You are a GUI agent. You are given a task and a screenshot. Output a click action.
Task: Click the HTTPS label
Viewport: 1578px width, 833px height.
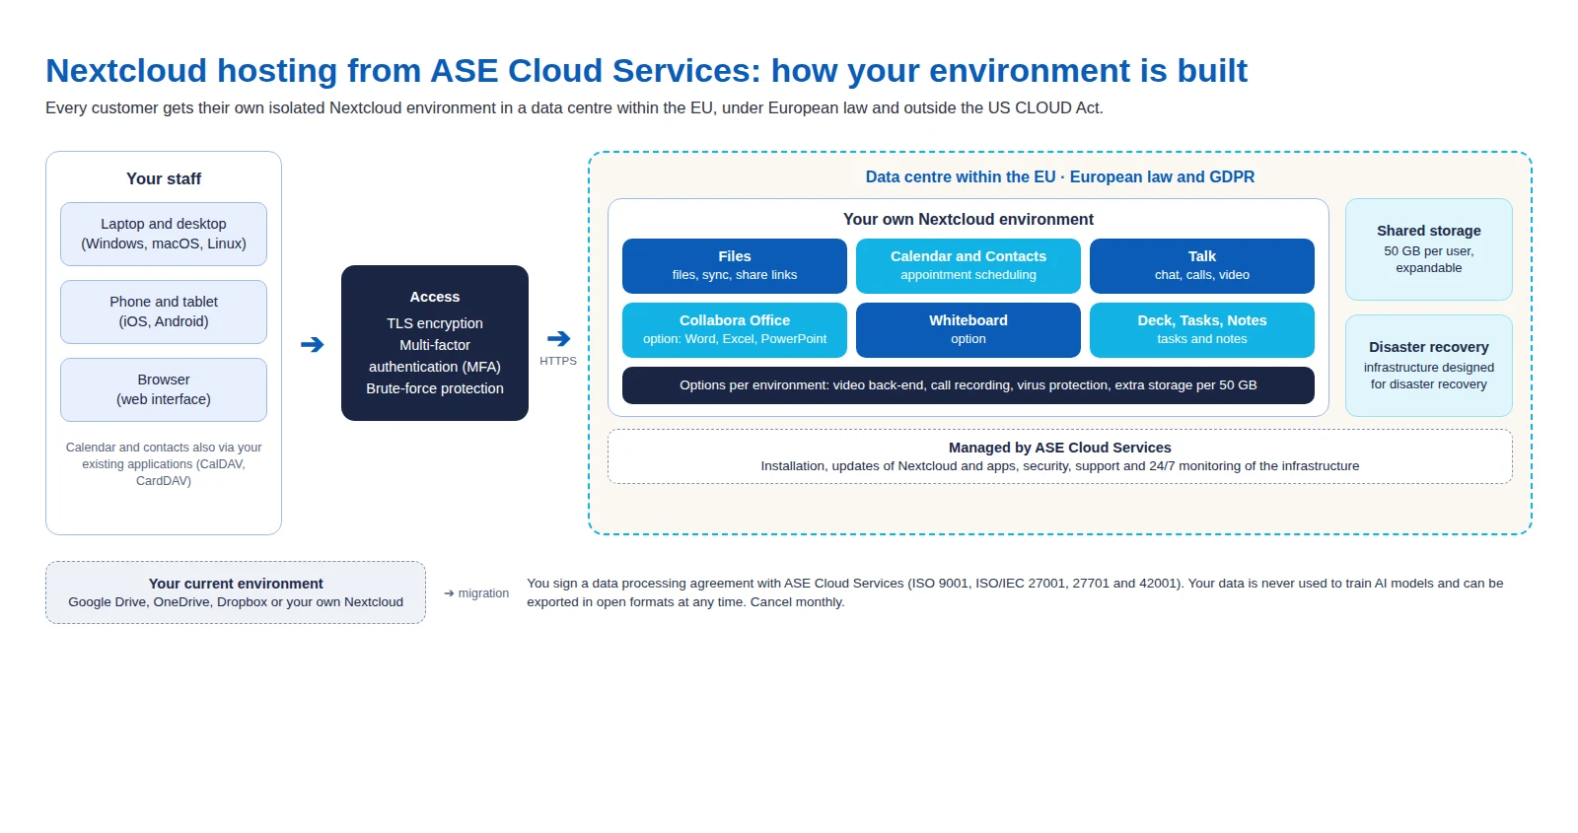point(558,361)
